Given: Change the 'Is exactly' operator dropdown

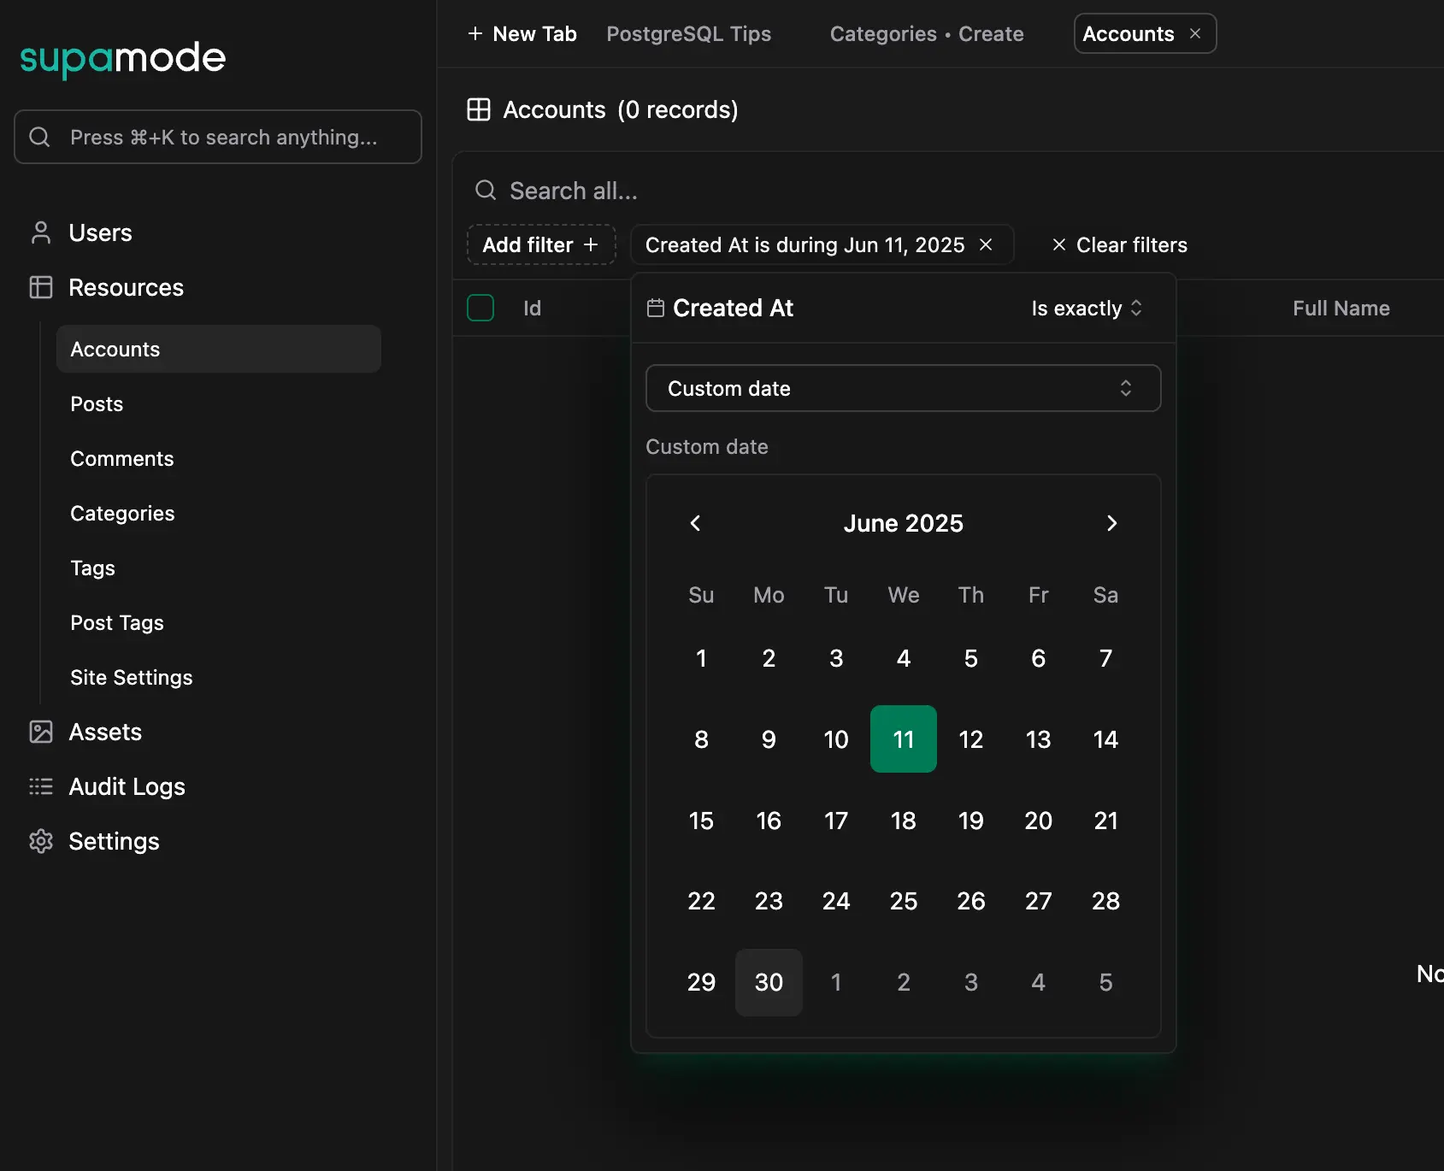Looking at the screenshot, I should click(1086, 308).
